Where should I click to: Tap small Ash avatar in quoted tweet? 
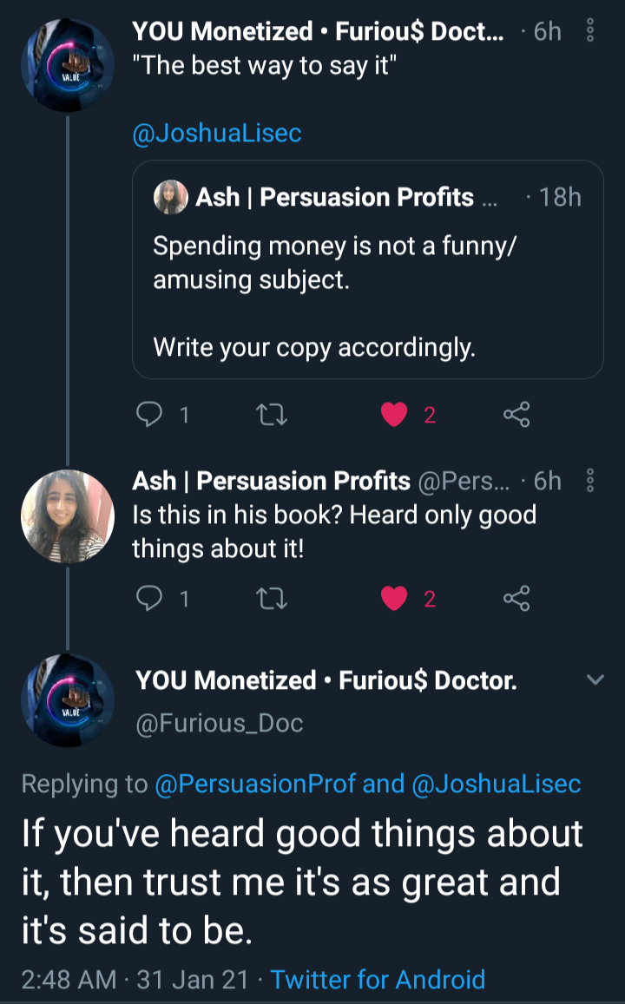click(x=170, y=198)
